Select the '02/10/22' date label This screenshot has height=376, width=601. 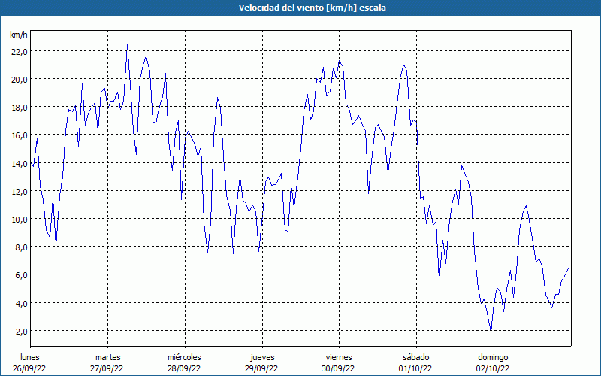(493, 368)
